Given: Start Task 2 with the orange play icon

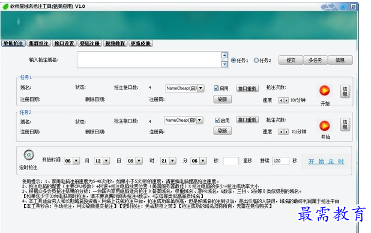Looking at the screenshot, I should (324, 126).
